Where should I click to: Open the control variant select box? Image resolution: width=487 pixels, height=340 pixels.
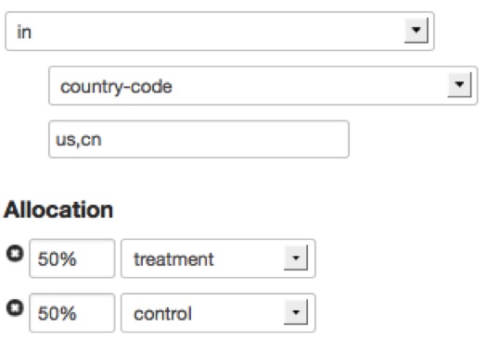coord(218,313)
